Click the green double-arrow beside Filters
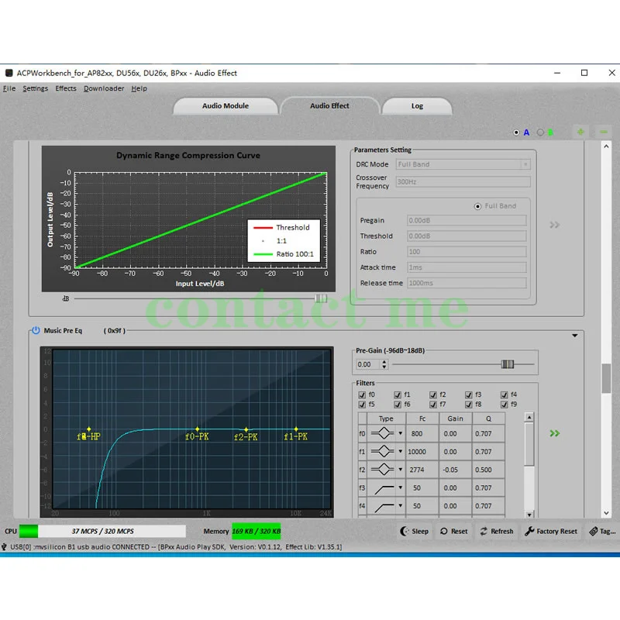The width and height of the screenshot is (620, 620). click(x=554, y=433)
